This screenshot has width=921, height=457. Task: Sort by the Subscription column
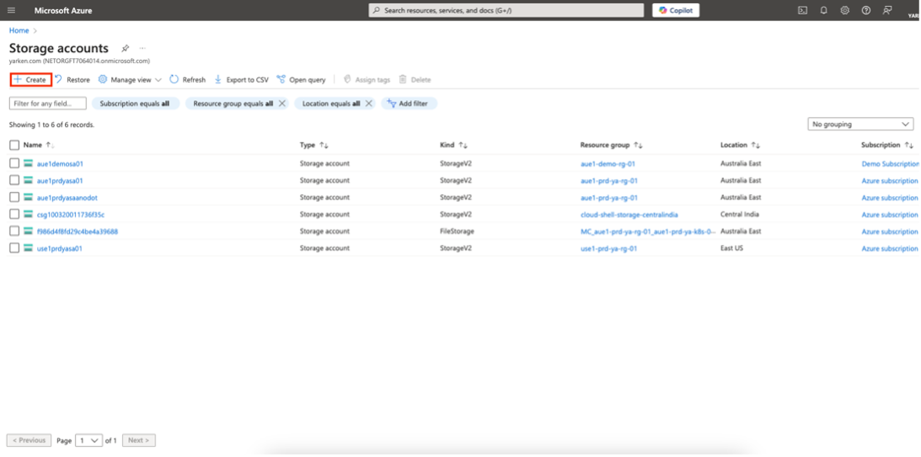[887, 145]
